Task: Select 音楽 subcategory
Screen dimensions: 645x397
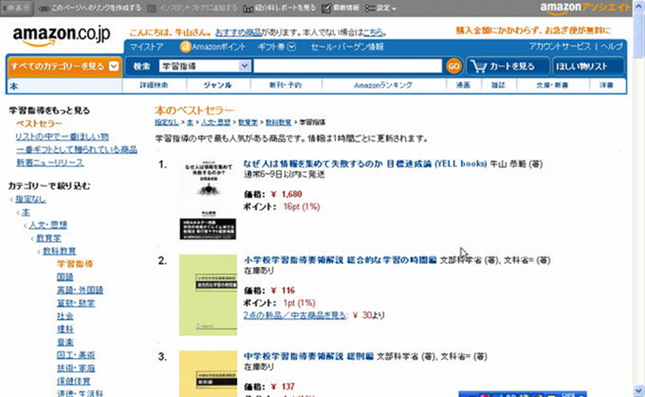Action: (65, 343)
